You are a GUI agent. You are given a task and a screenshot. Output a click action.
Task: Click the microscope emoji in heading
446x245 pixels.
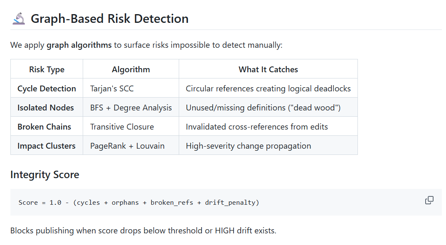point(18,19)
